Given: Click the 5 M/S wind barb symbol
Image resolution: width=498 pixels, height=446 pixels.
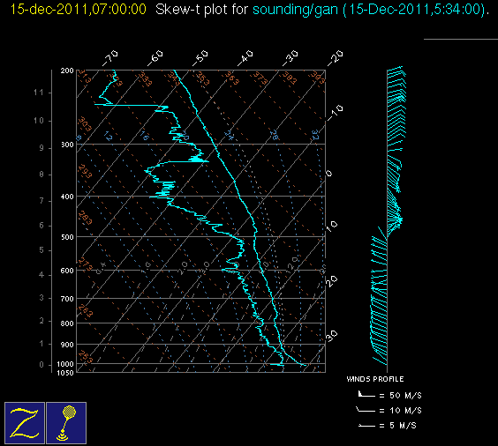Looking at the screenshot, I should click(366, 426).
